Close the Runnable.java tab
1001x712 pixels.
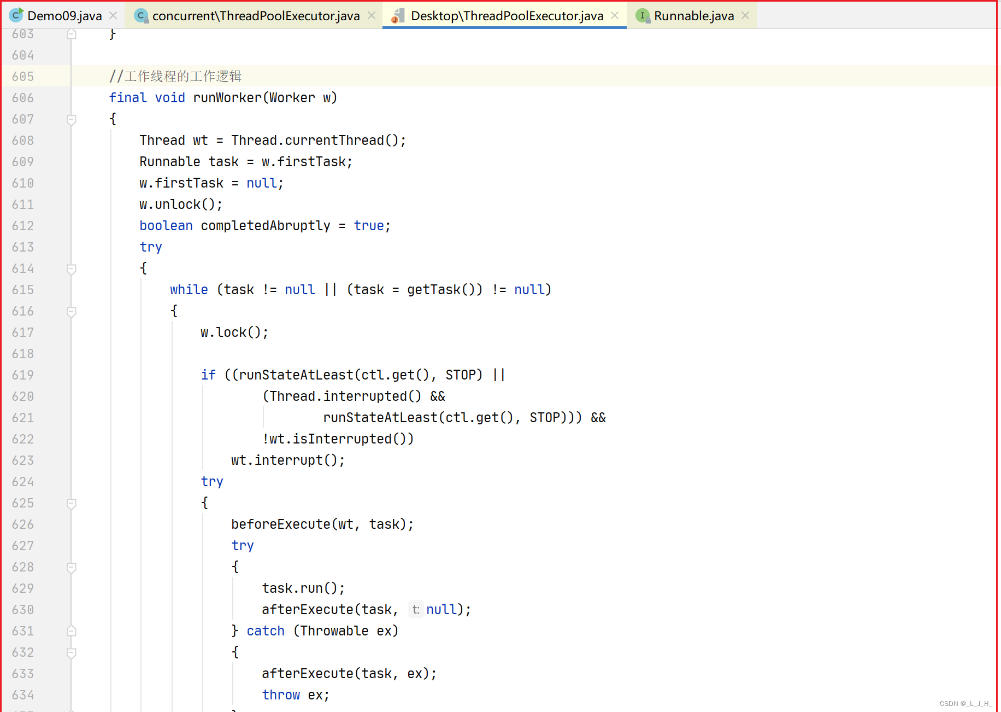pos(745,16)
